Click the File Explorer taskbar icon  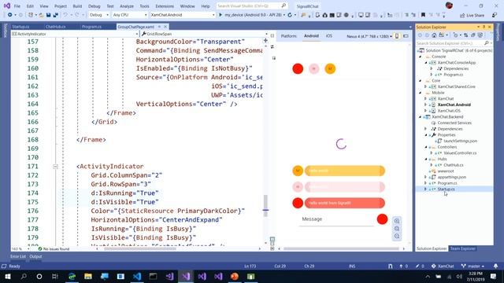(x=87, y=276)
